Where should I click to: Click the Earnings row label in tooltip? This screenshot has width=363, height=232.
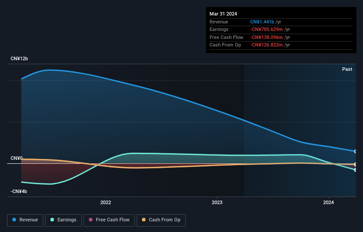[219, 29]
